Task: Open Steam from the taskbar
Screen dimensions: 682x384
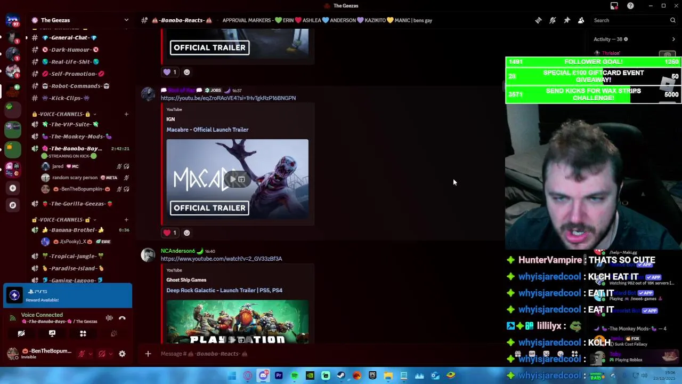Action: click(341, 376)
